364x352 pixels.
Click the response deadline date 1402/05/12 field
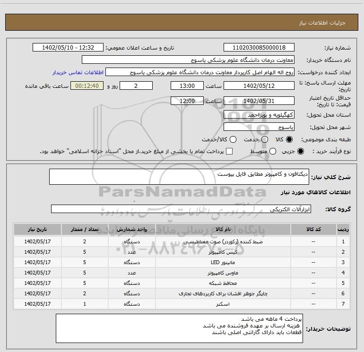259,86
